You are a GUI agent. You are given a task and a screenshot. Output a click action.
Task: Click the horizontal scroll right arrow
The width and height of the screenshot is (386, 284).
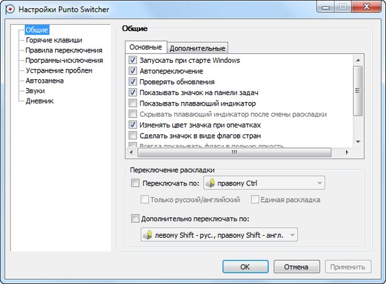(347, 152)
